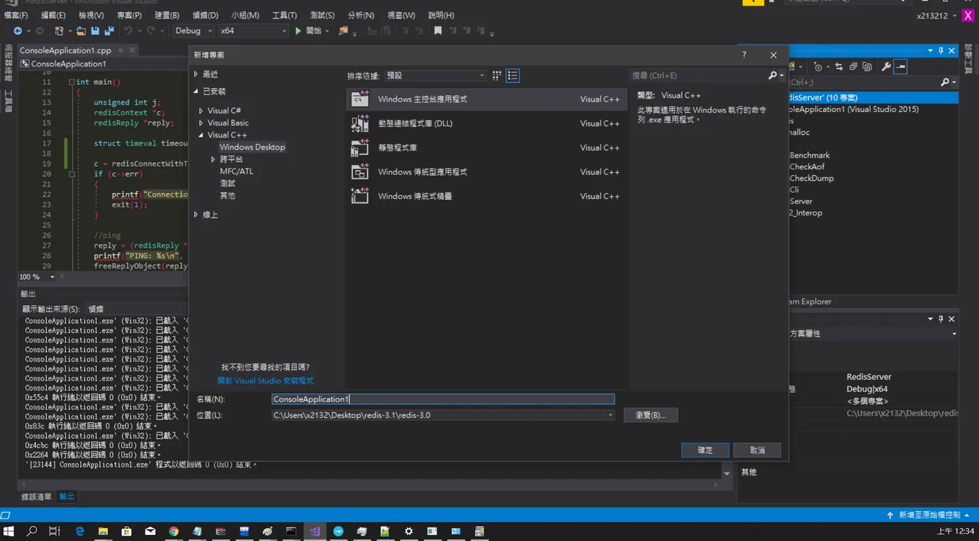Switch to the 輸出 tab

[67, 497]
